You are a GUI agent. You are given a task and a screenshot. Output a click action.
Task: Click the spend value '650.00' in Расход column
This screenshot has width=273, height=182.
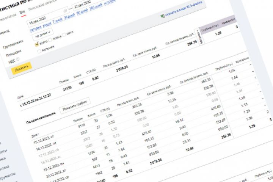(154, 153)
